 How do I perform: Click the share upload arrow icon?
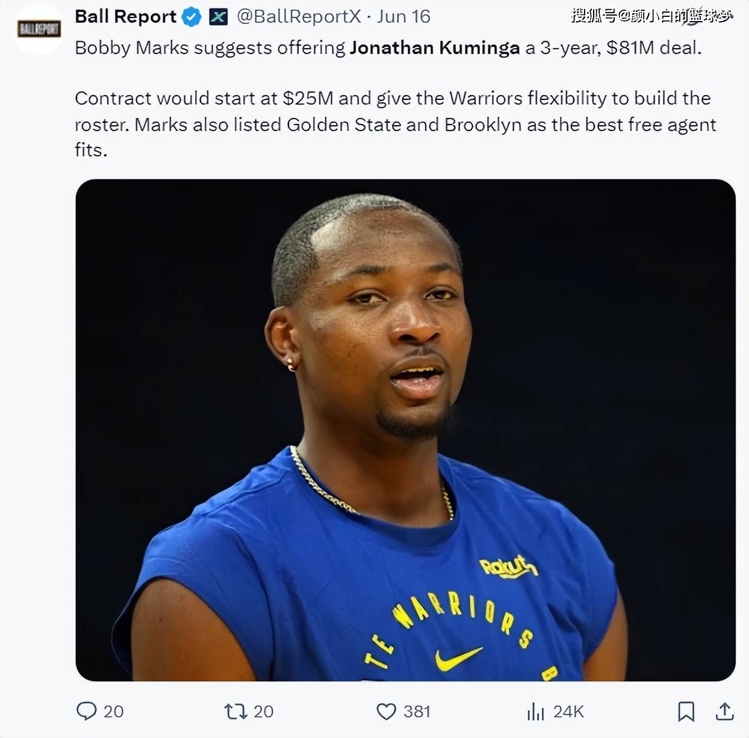point(724,712)
